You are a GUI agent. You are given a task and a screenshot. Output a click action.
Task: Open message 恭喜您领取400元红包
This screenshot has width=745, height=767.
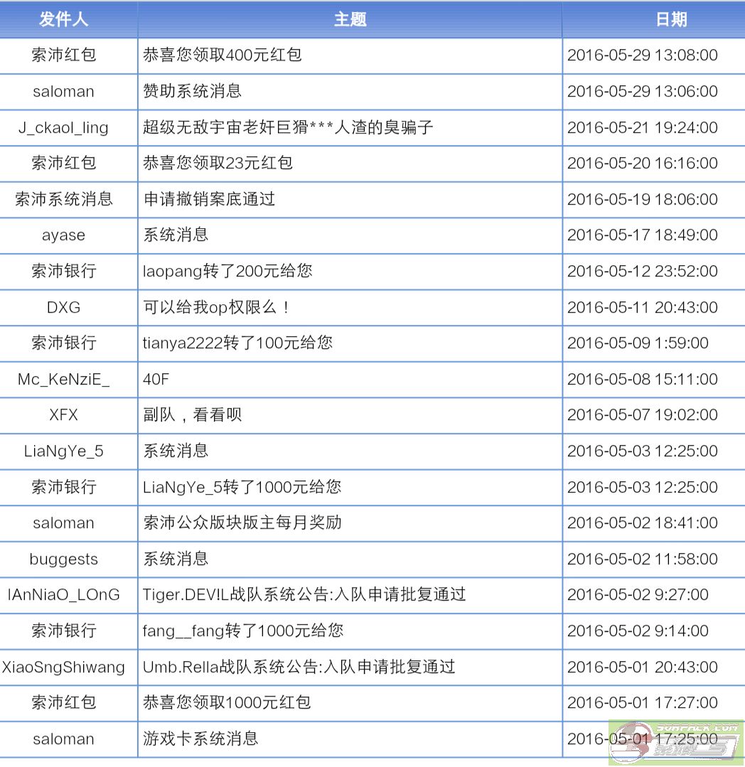coord(222,55)
